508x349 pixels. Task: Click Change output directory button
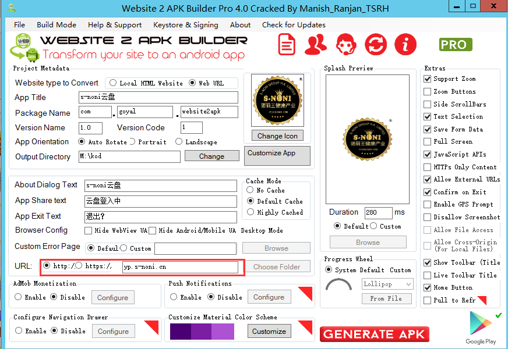pos(211,156)
